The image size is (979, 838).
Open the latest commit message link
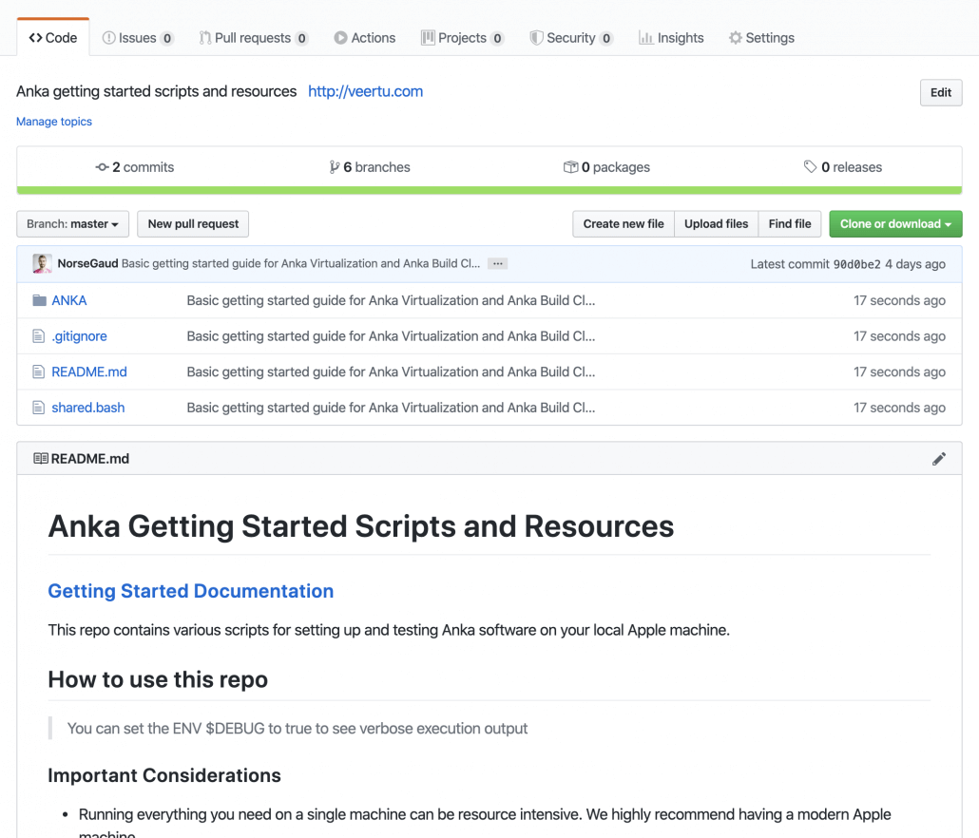301,263
